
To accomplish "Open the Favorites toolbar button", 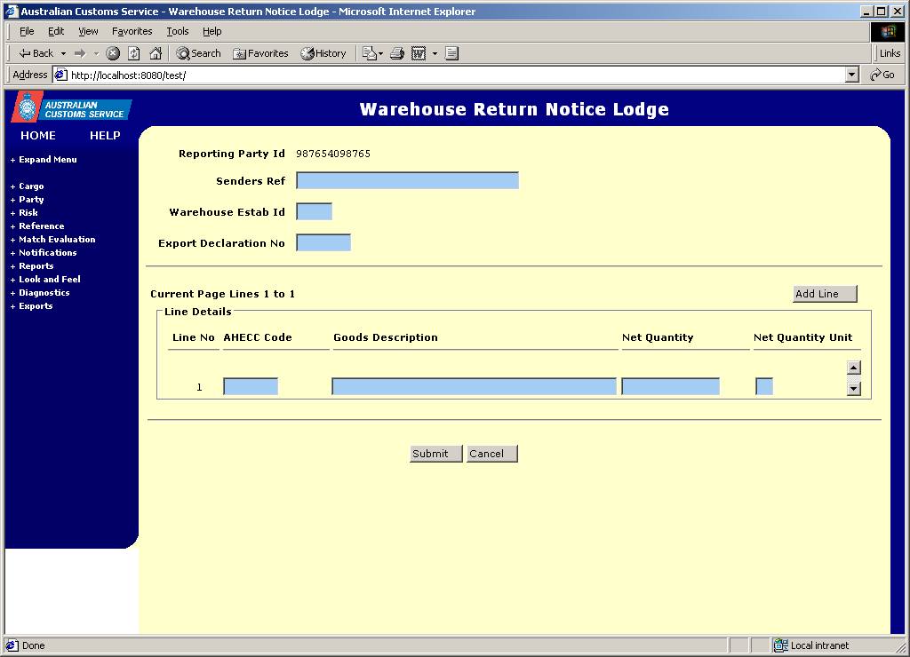I will click(x=260, y=53).
